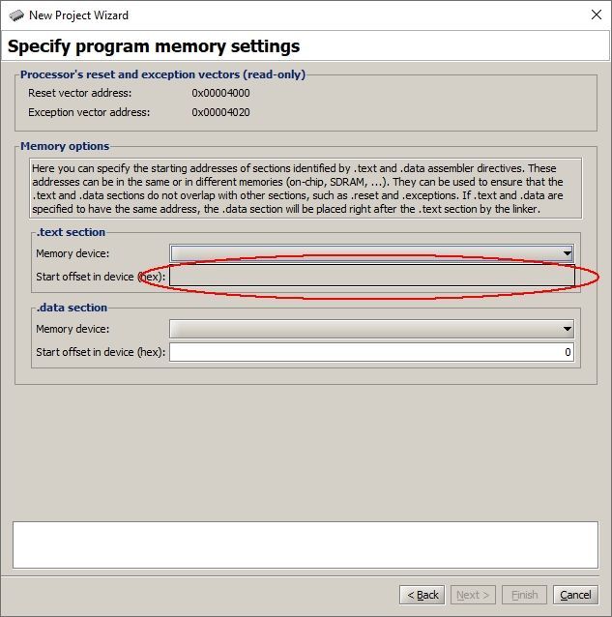Focus the .data section Start offset hex field

click(x=371, y=353)
